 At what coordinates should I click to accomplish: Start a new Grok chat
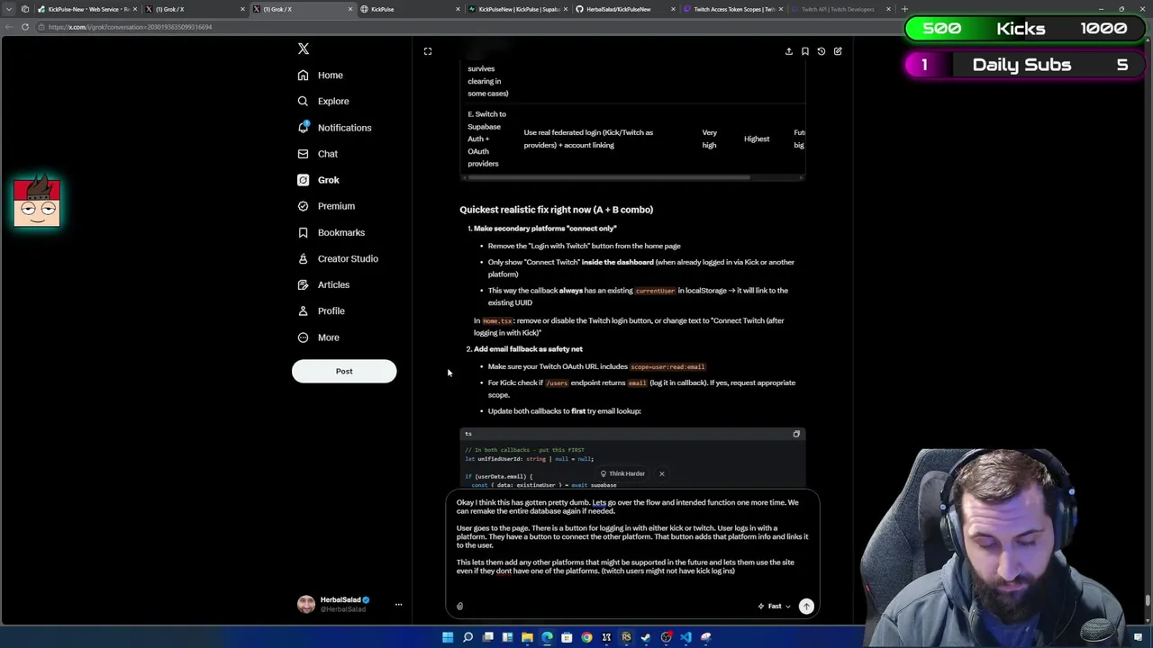[837, 51]
